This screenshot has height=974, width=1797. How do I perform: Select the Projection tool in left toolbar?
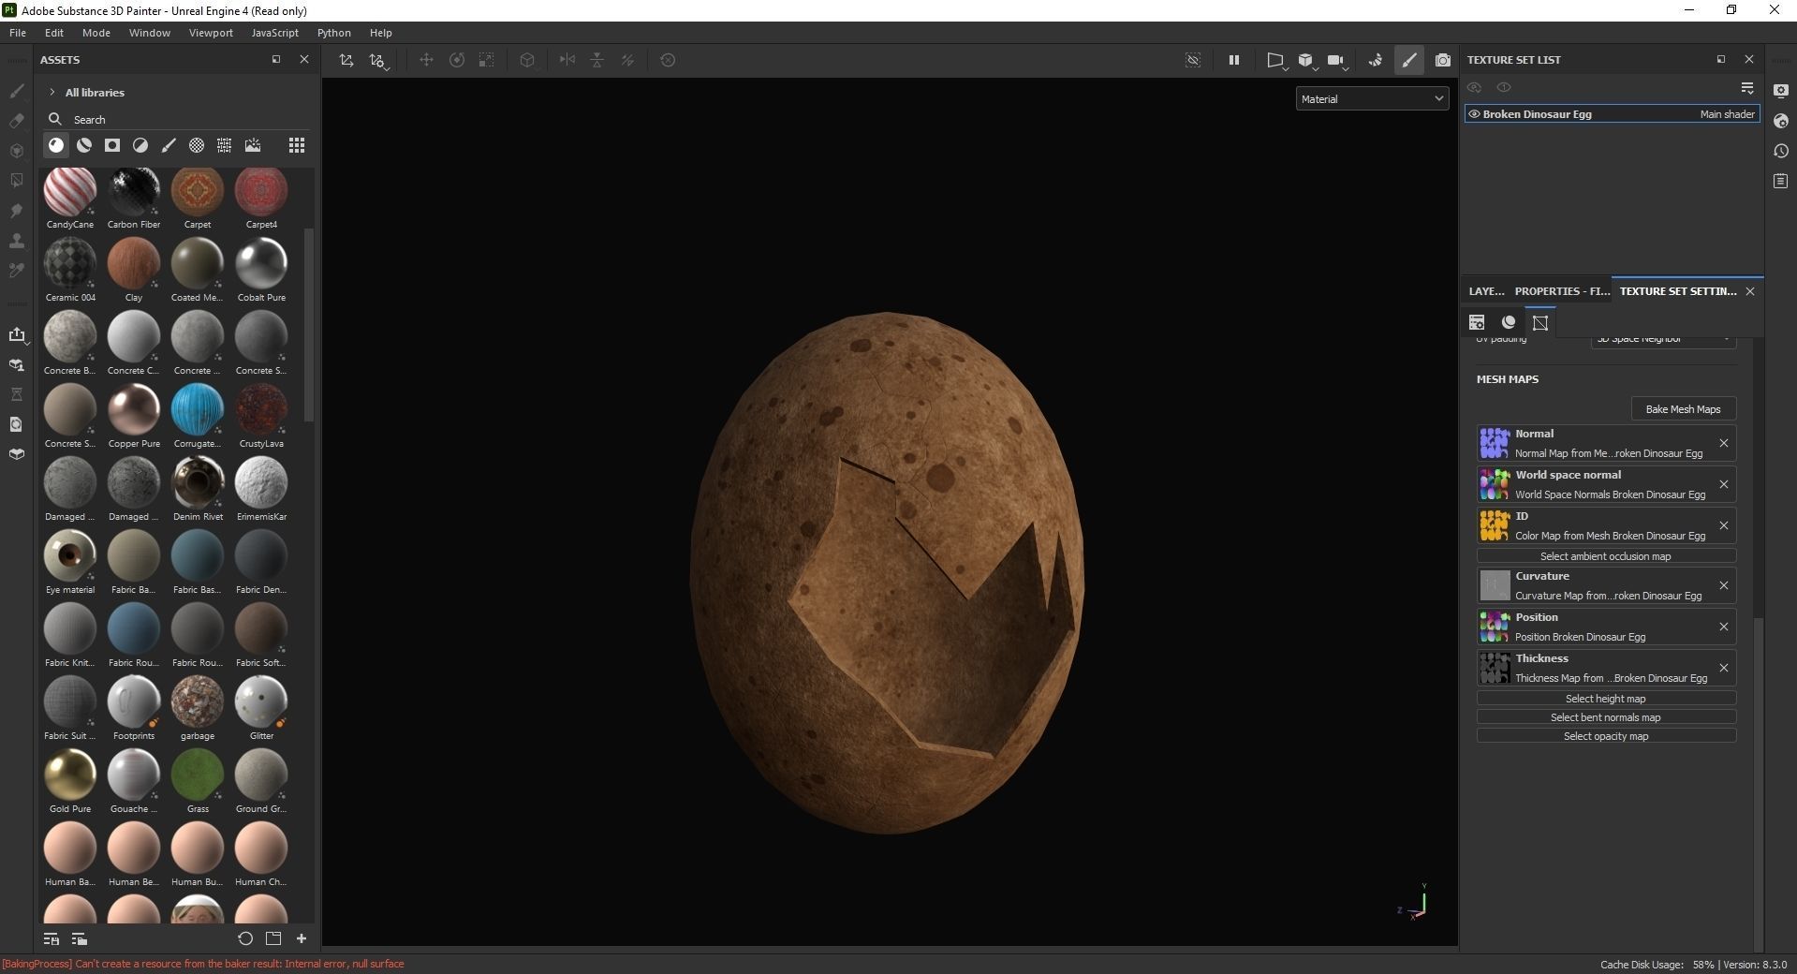point(17,151)
